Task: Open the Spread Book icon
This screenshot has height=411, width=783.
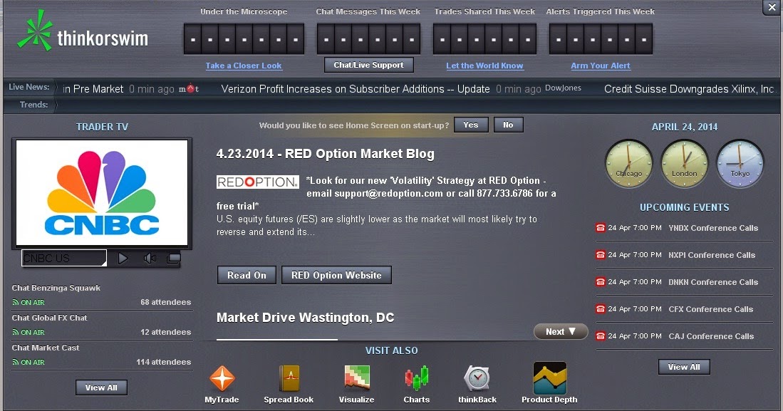Action: [289, 378]
